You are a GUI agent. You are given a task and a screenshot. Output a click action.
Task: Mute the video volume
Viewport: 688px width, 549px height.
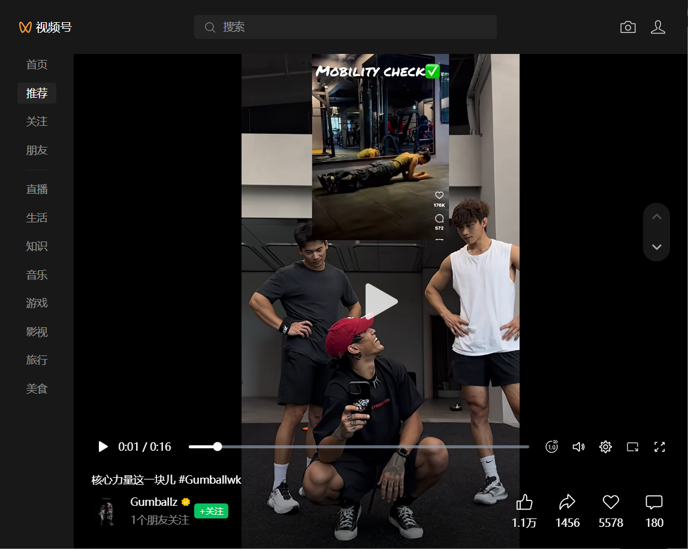click(x=578, y=447)
